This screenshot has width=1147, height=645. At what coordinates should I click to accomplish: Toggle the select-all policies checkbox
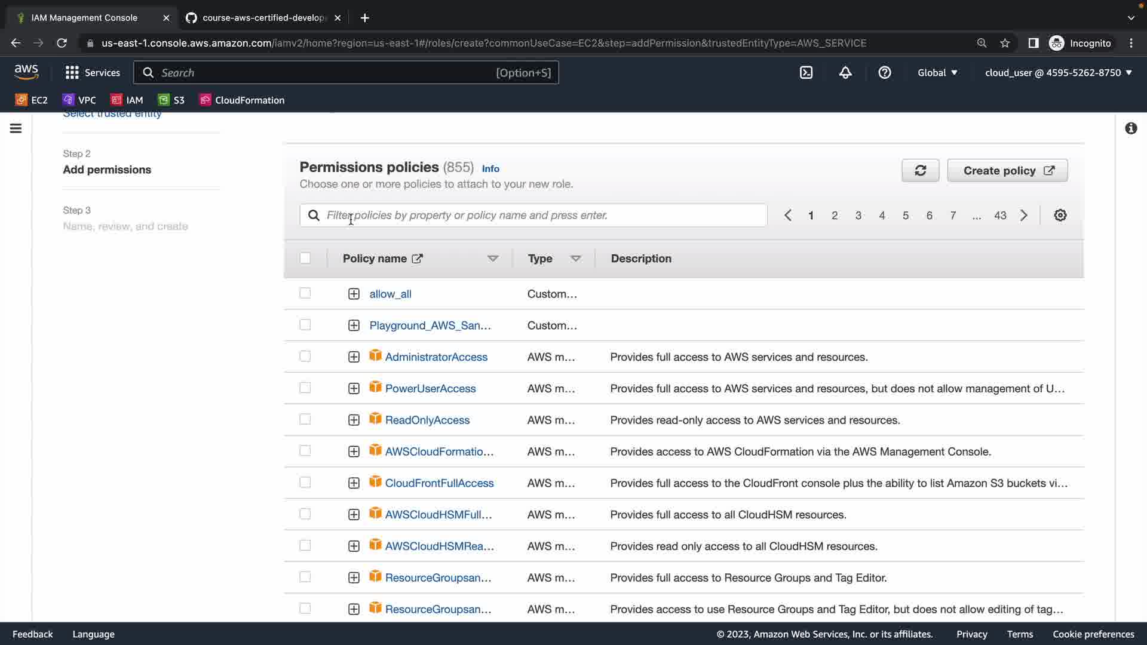[x=305, y=259]
